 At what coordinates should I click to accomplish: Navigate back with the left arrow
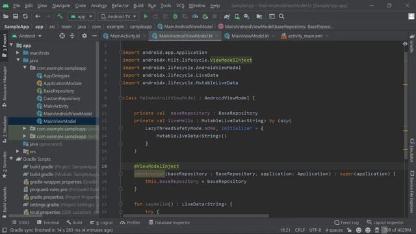click(x=38, y=16)
